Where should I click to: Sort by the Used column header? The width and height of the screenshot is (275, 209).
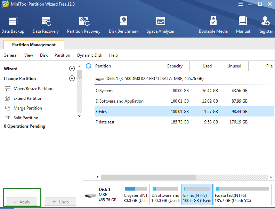point(204,66)
